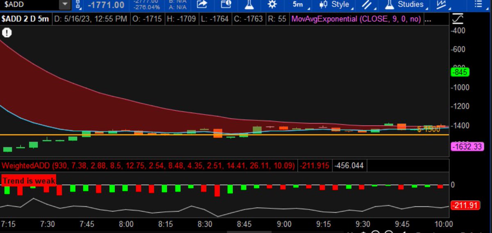Click the 'D: 5/16/23, 12:55 PM' date readout
Screen dimensions: 492x233
pos(91,19)
